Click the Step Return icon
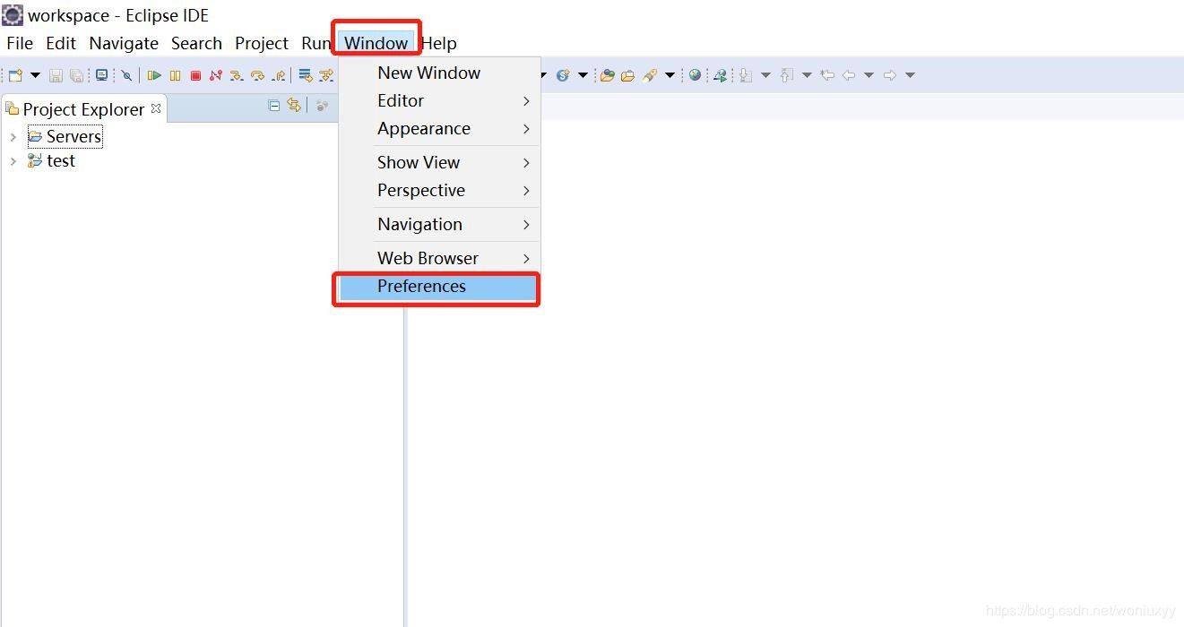The width and height of the screenshot is (1184, 627). pyautogui.click(x=279, y=76)
